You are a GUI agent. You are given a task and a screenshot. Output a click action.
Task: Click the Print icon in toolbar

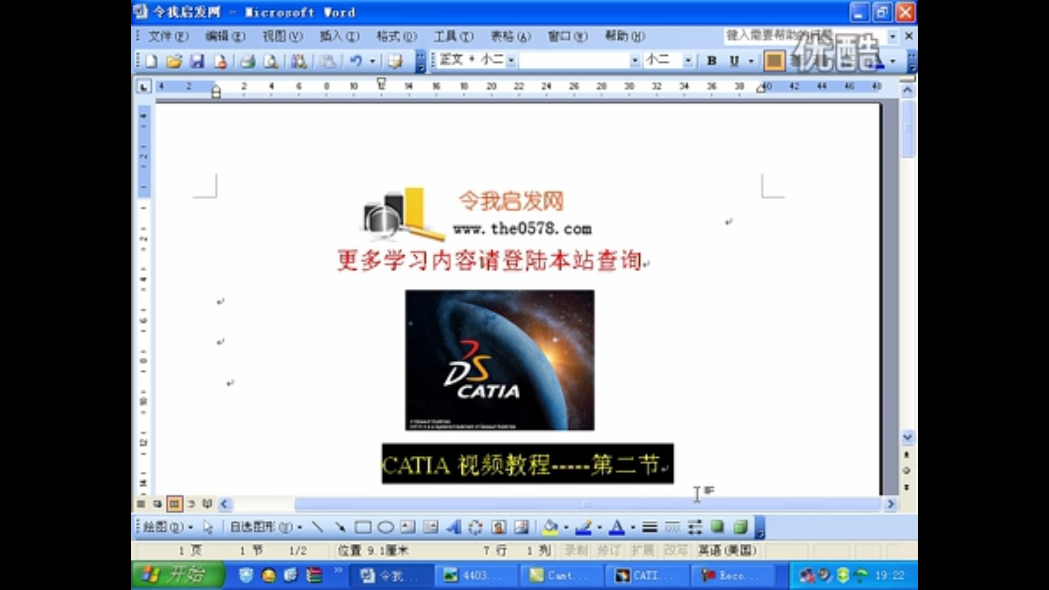tap(247, 61)
